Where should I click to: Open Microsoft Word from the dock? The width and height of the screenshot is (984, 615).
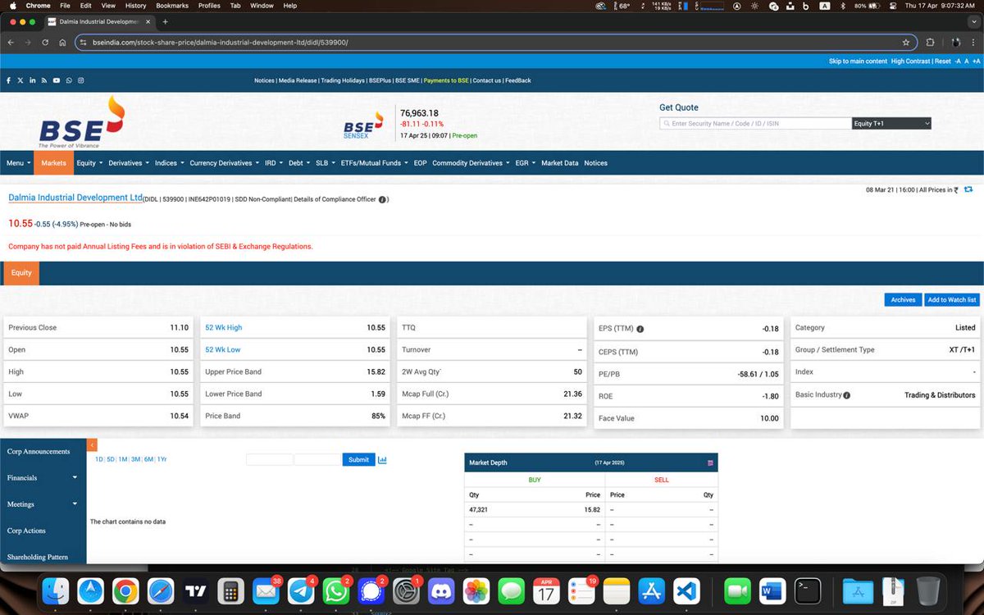(772, 590)
